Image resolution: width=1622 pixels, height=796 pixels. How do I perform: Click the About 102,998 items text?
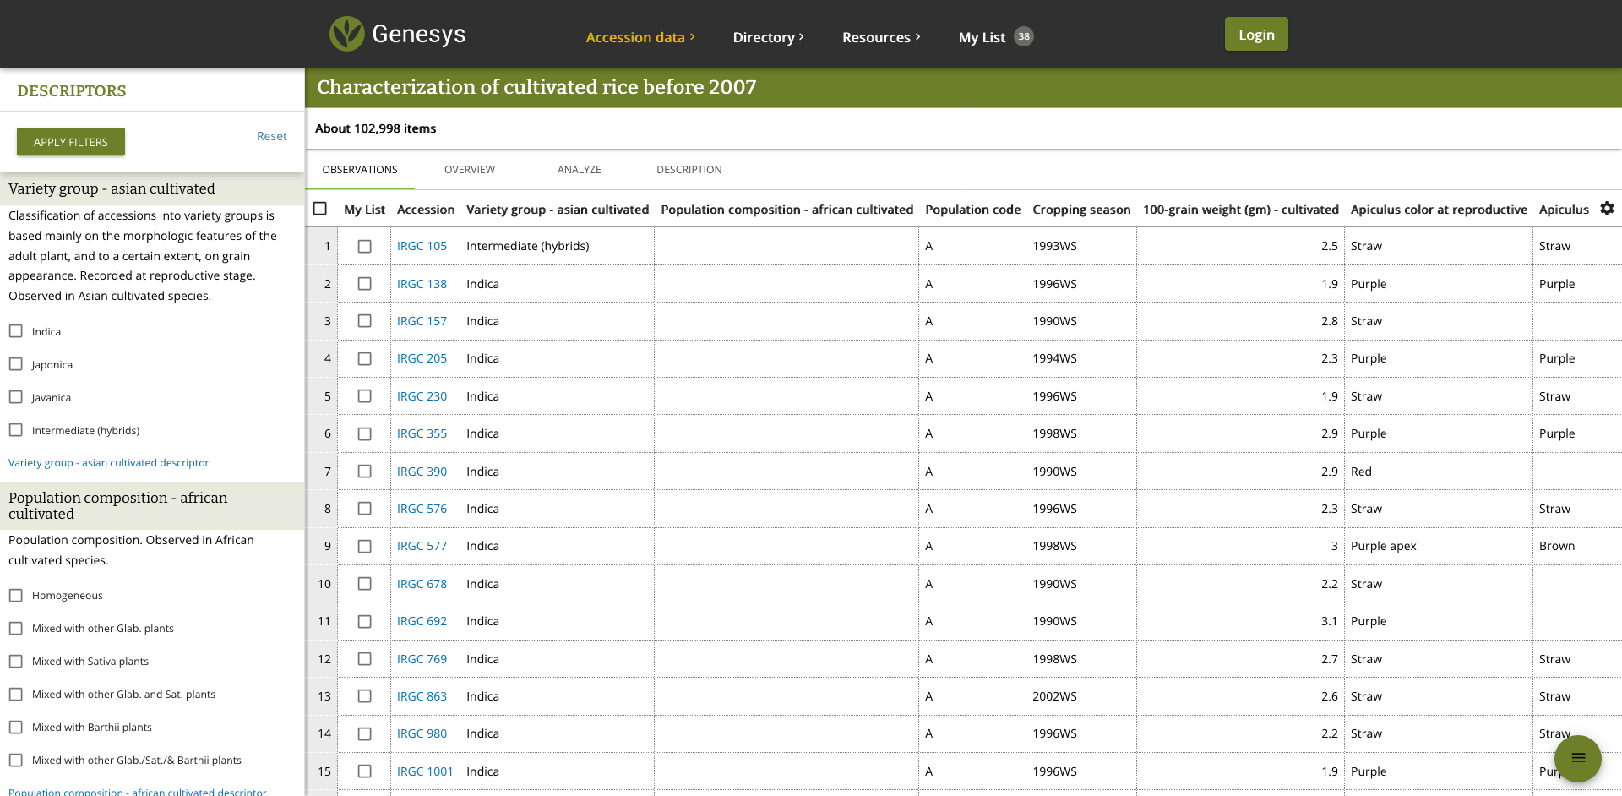pyautogui.click(x=375, y=128)
